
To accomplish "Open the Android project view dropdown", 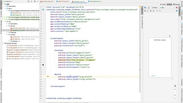I will pyautogui.click(x=8, y=1).
